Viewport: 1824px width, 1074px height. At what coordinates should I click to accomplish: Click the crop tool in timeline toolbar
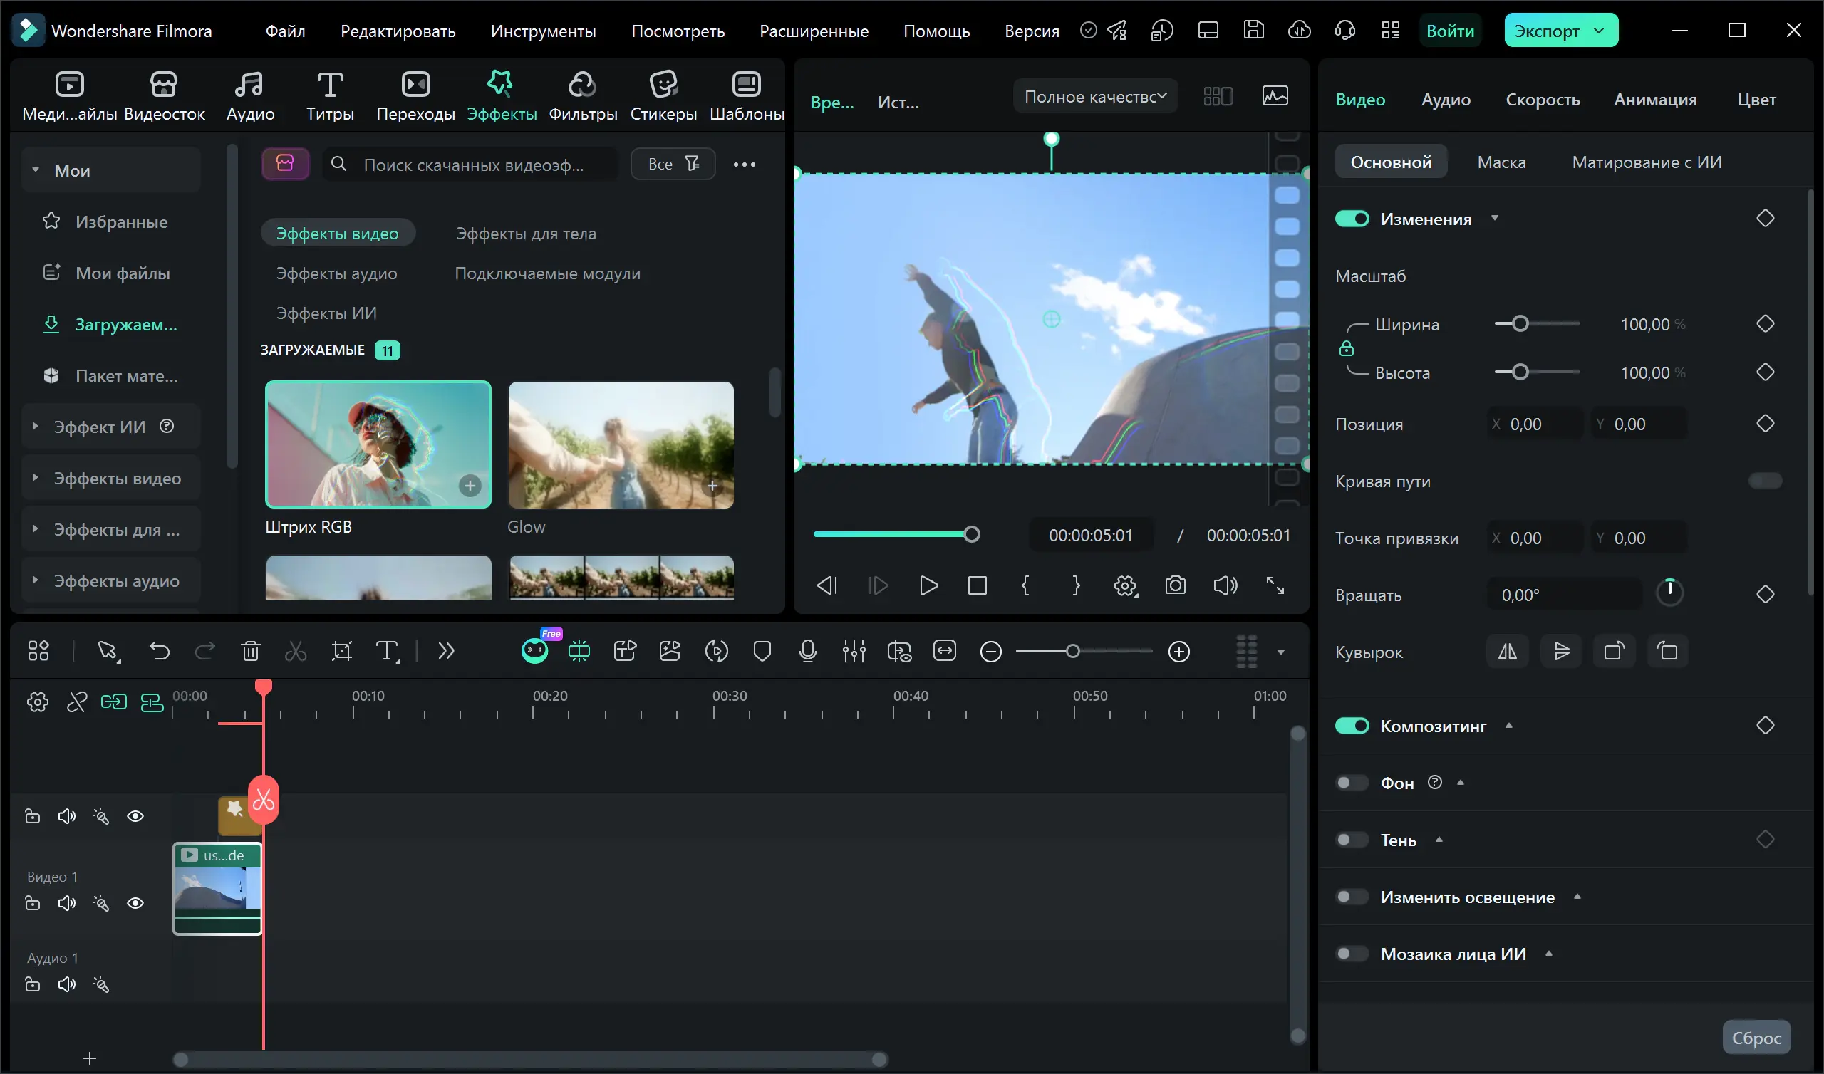tap(341, 652)
